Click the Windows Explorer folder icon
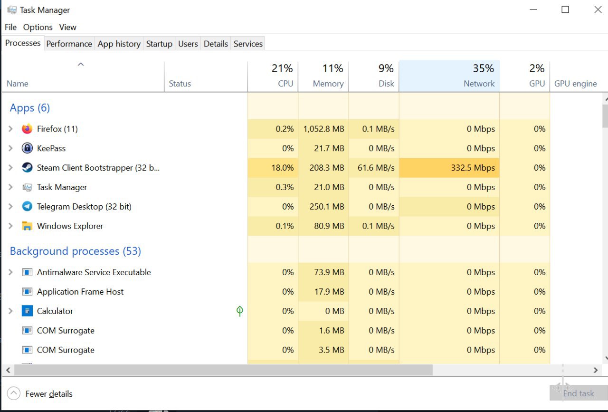Screen dimensions: 608x412 (27, 226)
